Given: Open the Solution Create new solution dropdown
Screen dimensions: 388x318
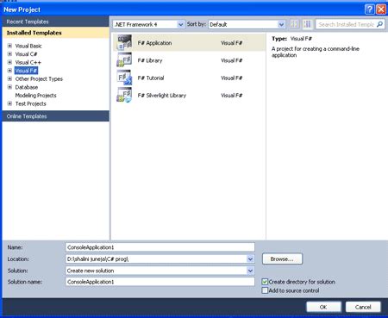Looking at the screenshot, I should 250,271.
